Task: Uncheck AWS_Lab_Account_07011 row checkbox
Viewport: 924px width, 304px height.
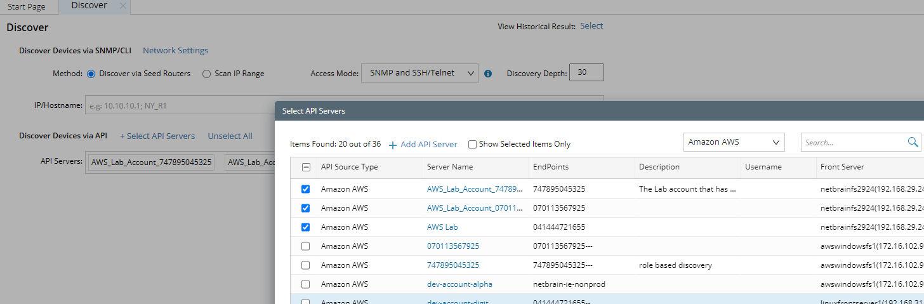Action: tap(306, 208)
